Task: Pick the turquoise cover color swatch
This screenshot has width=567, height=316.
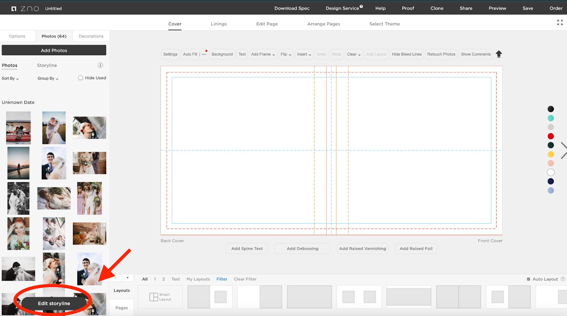Action: [551, 118]
